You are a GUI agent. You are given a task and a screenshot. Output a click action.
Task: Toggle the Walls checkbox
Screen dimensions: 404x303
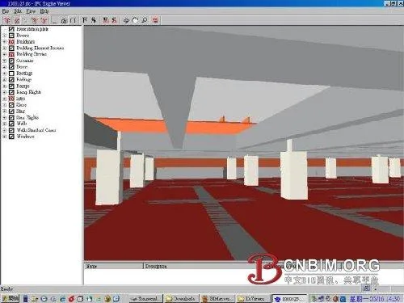tap(11, 124)
